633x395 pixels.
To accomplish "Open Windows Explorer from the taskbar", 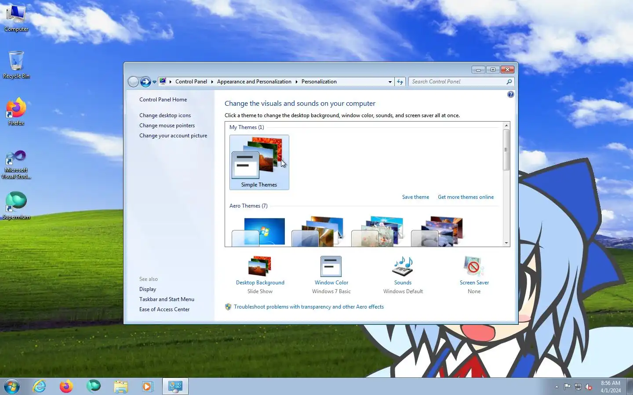I will tap(120, 386).
